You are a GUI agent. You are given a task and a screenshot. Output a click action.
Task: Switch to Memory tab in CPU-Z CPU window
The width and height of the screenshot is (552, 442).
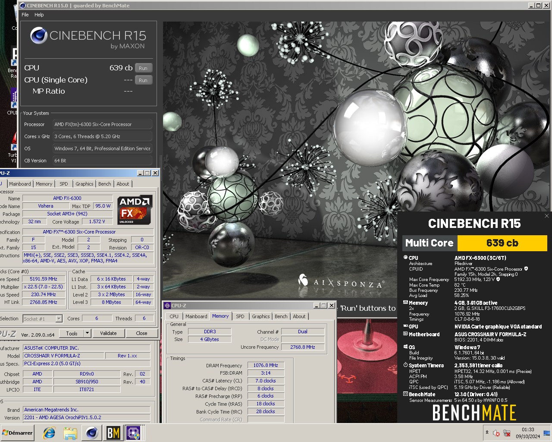(x=44, y=184)
